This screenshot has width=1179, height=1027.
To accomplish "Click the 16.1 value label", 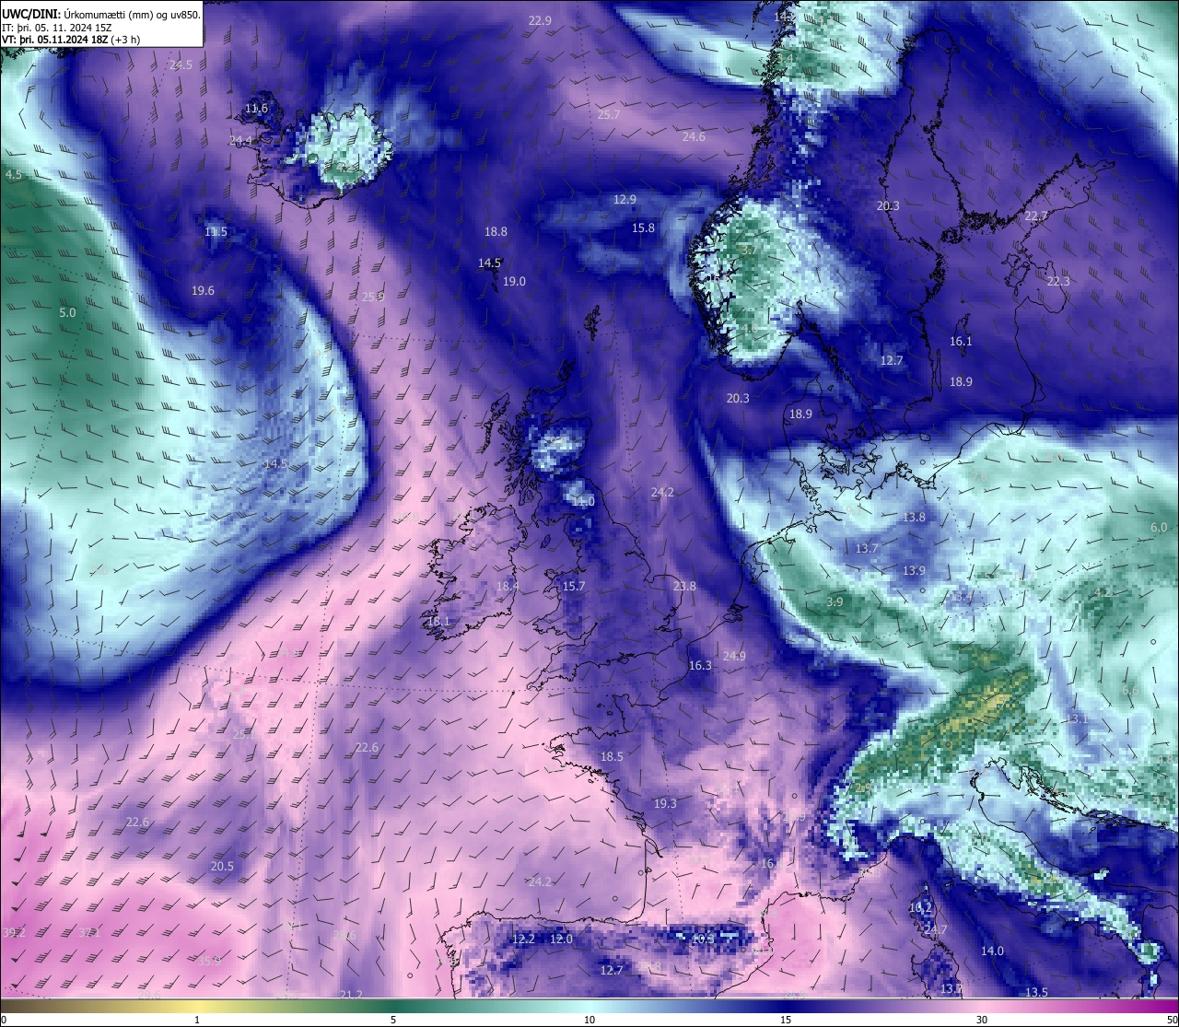I will point(961,342).
